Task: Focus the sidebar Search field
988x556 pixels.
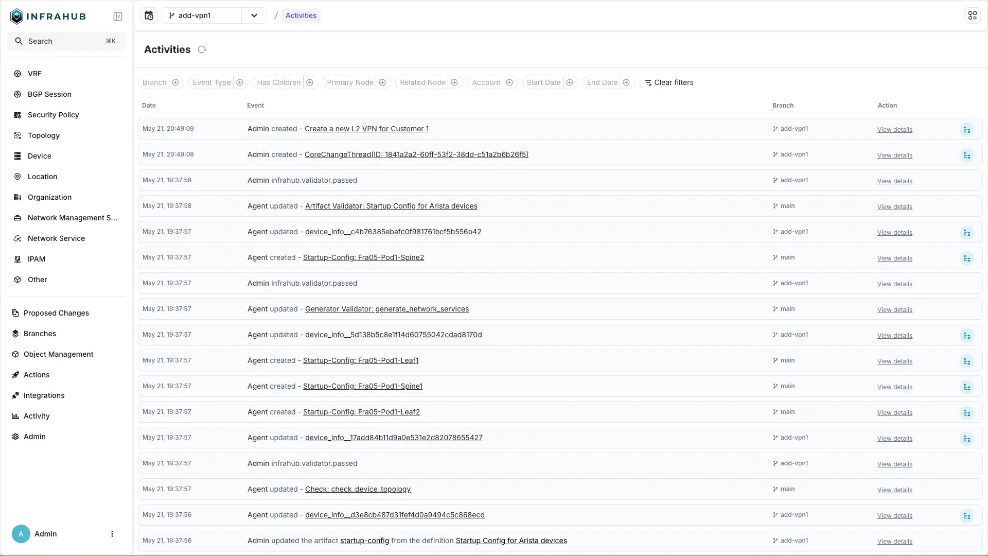Action: click(66, 41)
